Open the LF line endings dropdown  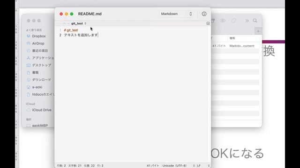coord(203,166)
